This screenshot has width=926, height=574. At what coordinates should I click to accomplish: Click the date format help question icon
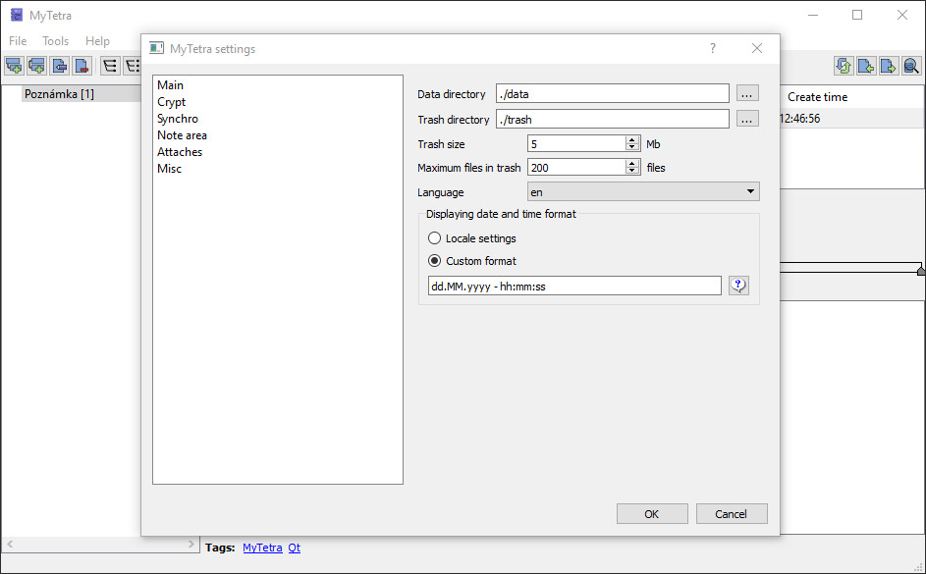pos(738,286)
